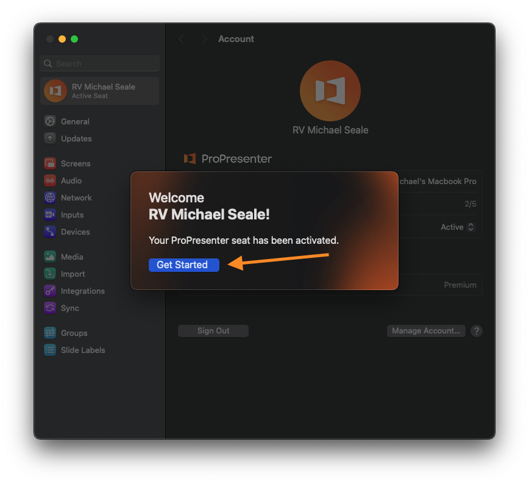Open the Active seat status dropdown
Image resolution: width=529 pixels, height=484 pixels.
point(471,227)
